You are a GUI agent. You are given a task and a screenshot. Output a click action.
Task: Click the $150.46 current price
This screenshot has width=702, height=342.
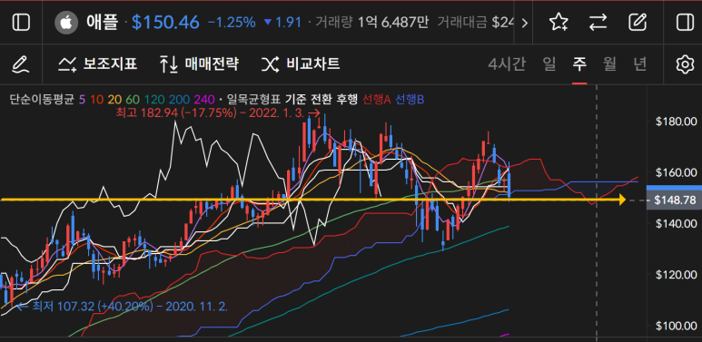tap(165, 23)
